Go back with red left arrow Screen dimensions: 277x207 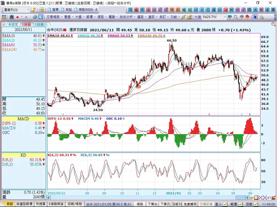[17, 17]
